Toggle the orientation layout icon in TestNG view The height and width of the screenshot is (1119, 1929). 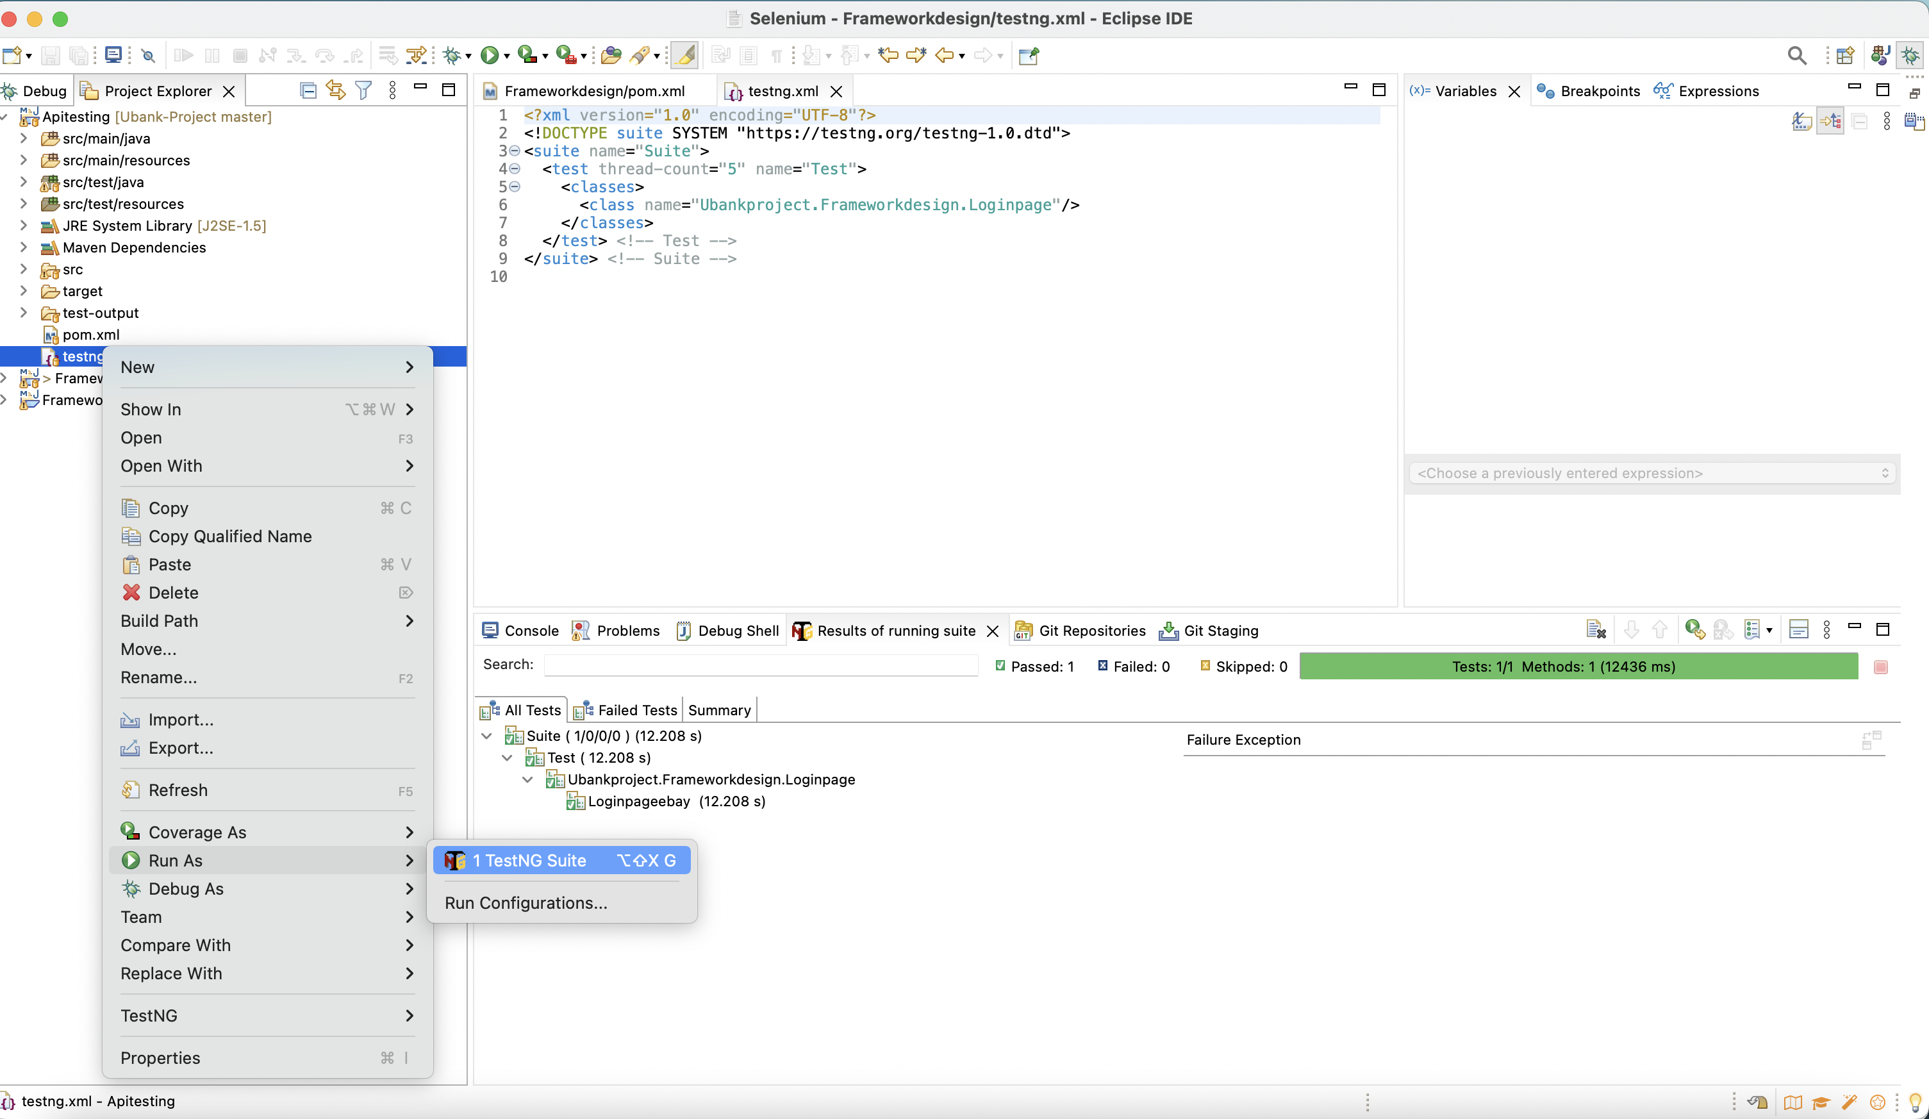point(1798,630)
